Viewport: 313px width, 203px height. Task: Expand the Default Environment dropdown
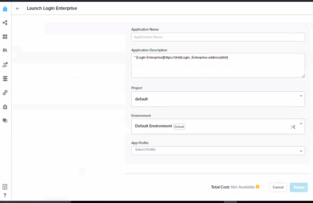coord(218,127)
